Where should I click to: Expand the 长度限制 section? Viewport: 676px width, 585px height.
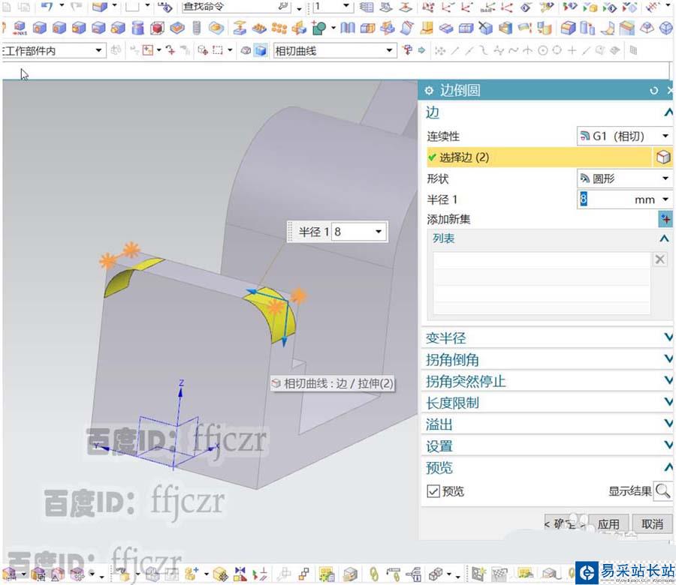point(547,403)
